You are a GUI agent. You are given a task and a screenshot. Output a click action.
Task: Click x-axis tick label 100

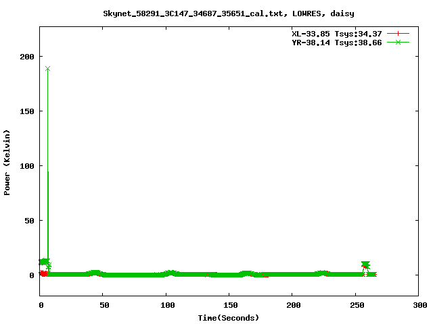(168, 305)
